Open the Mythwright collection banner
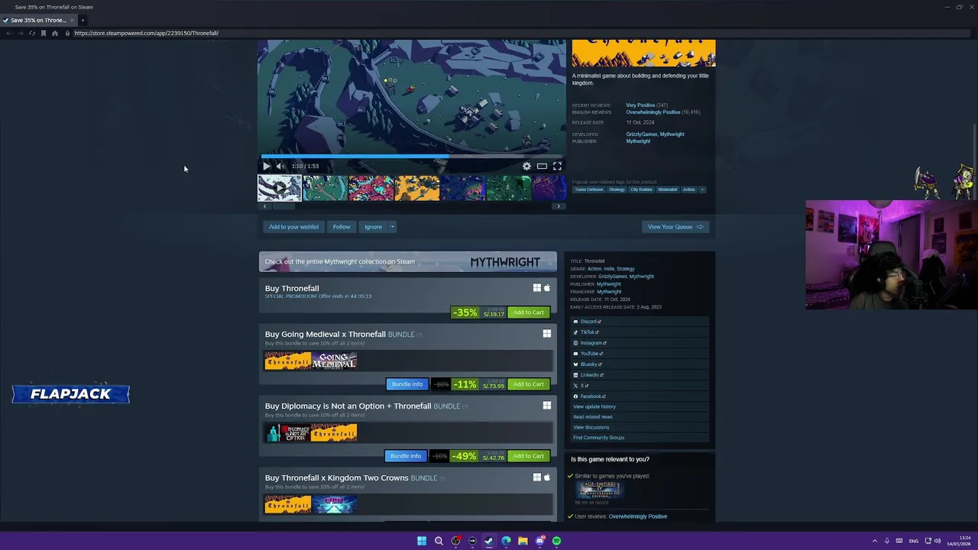978x550 pixels. [x=407, y=262]
